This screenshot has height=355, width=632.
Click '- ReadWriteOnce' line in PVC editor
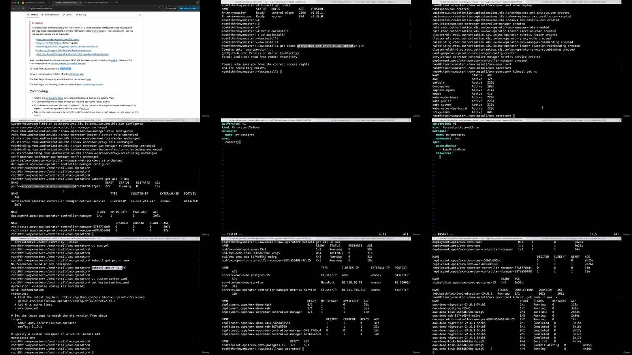point(452,150)
